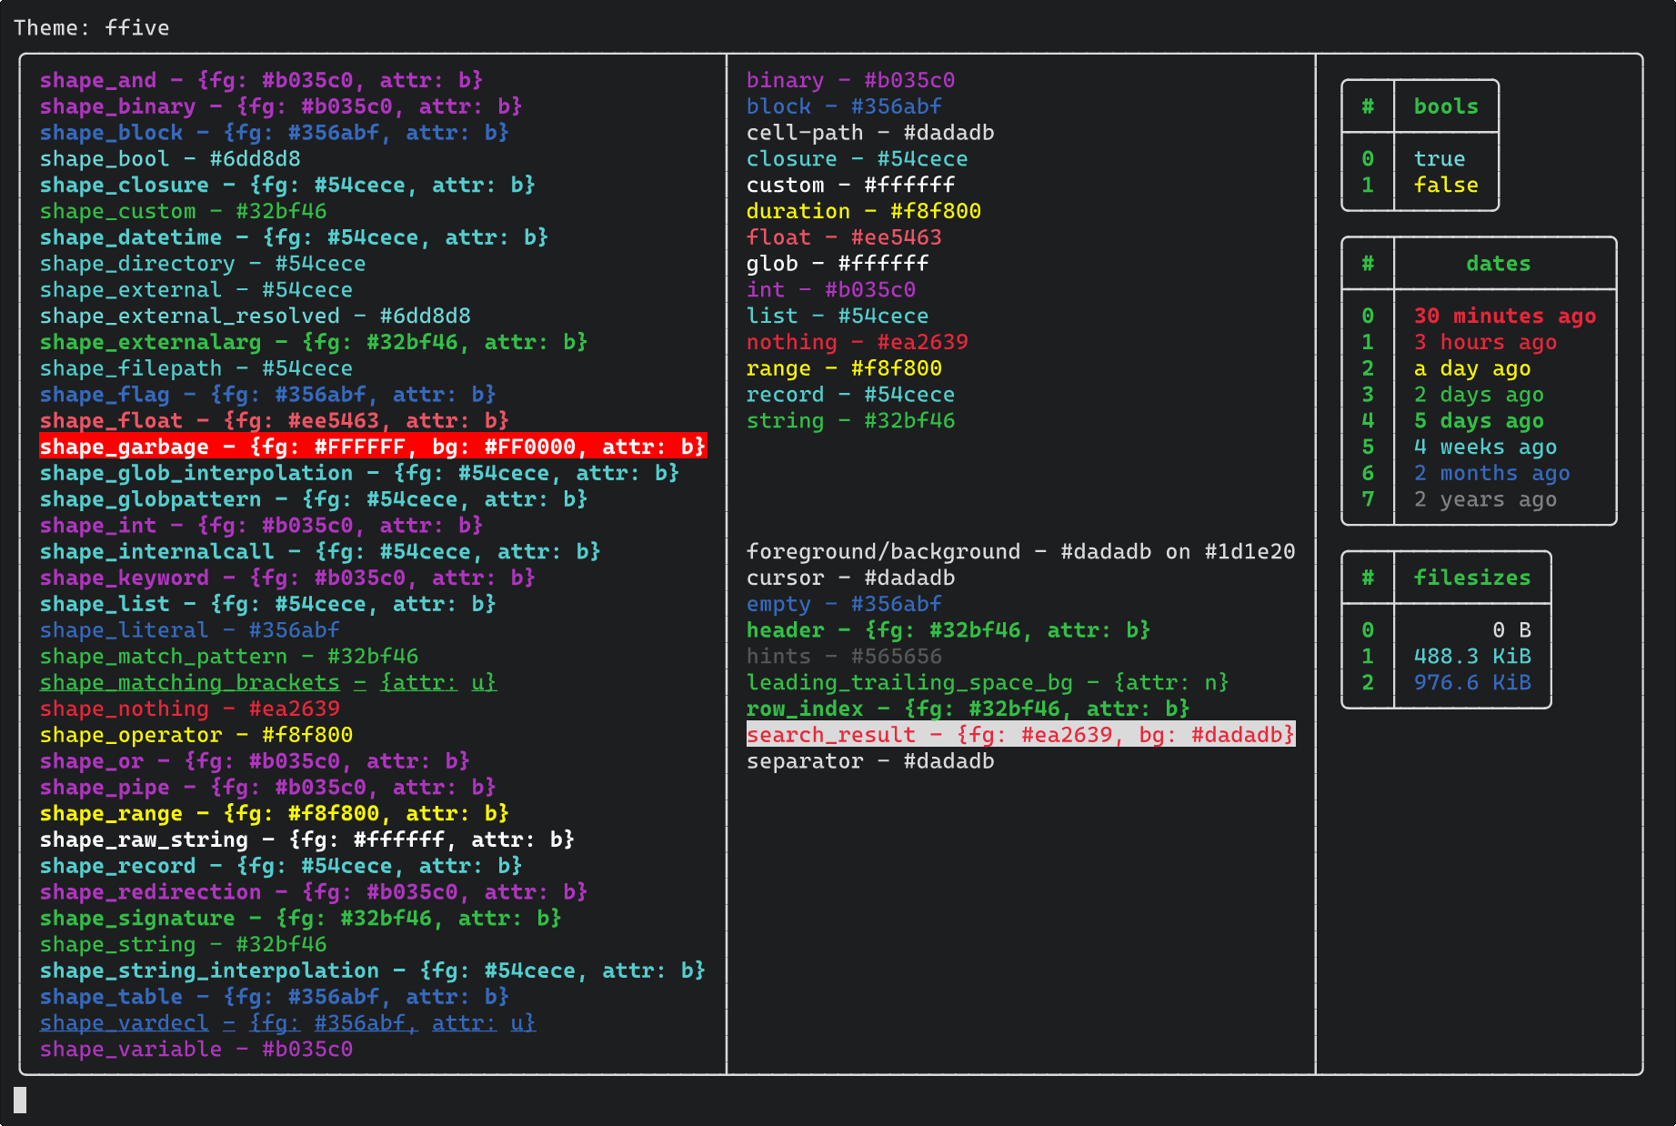Click the 'bools' table header
The image size is (1676, 1126).
click(x=1446, y=106)
